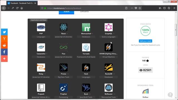Switch to the Details tab
The height and width of the screenshot is (100, 178).
(85, 12)
